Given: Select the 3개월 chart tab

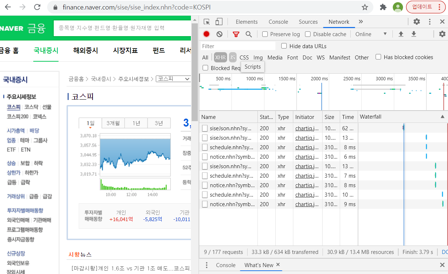Looking at the screenshot, I should point(113,123).
